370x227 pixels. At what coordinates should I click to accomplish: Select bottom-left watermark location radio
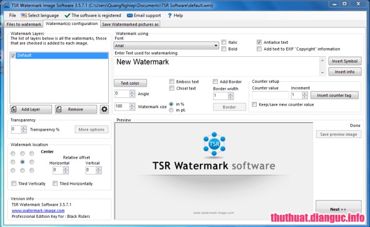click(x=13, y=170)
